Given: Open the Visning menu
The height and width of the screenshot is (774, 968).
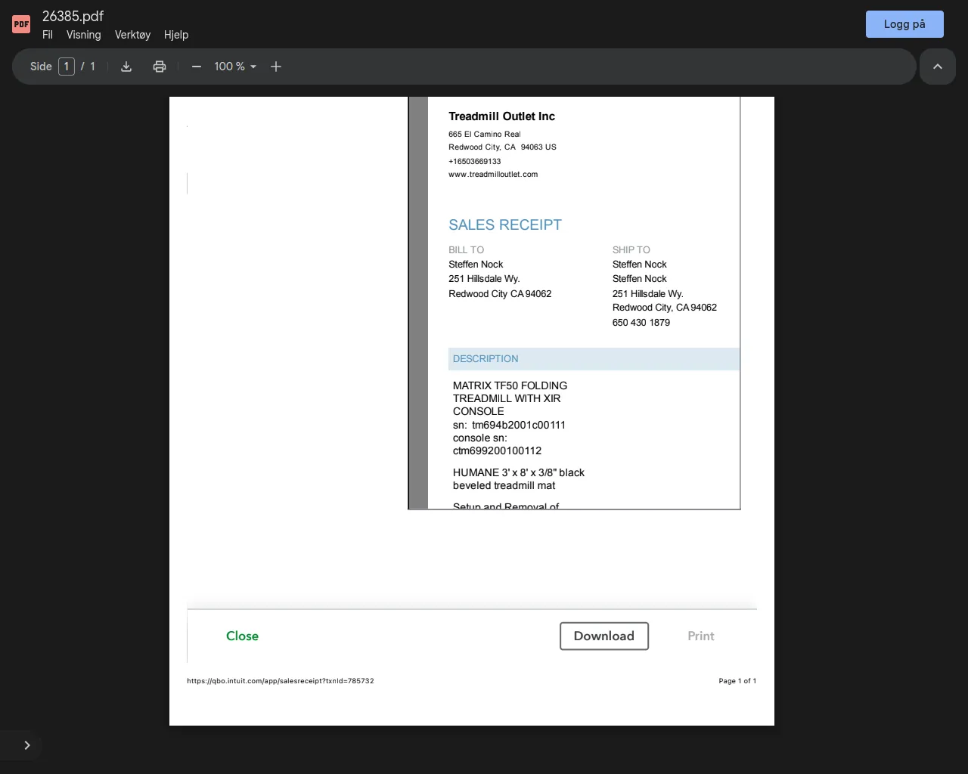Looking at the screenshot, I should [x=83, y=35].
